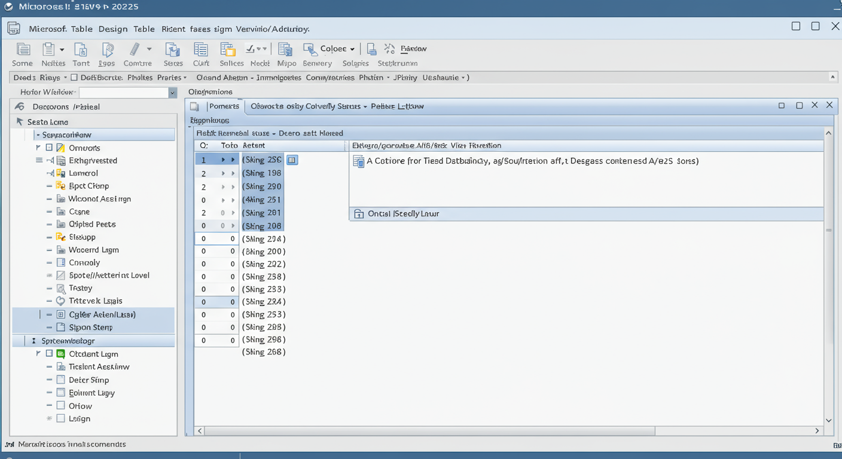Click the Mipo toolbar icon

[285, 50]
